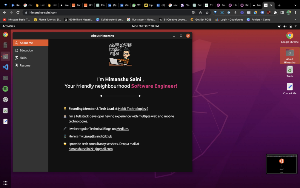Launch Spotify from the dock
This screenshot has width=300, height=188.
[x=5, y=89]
